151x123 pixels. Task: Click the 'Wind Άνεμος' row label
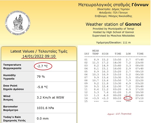tap(8, 98)
